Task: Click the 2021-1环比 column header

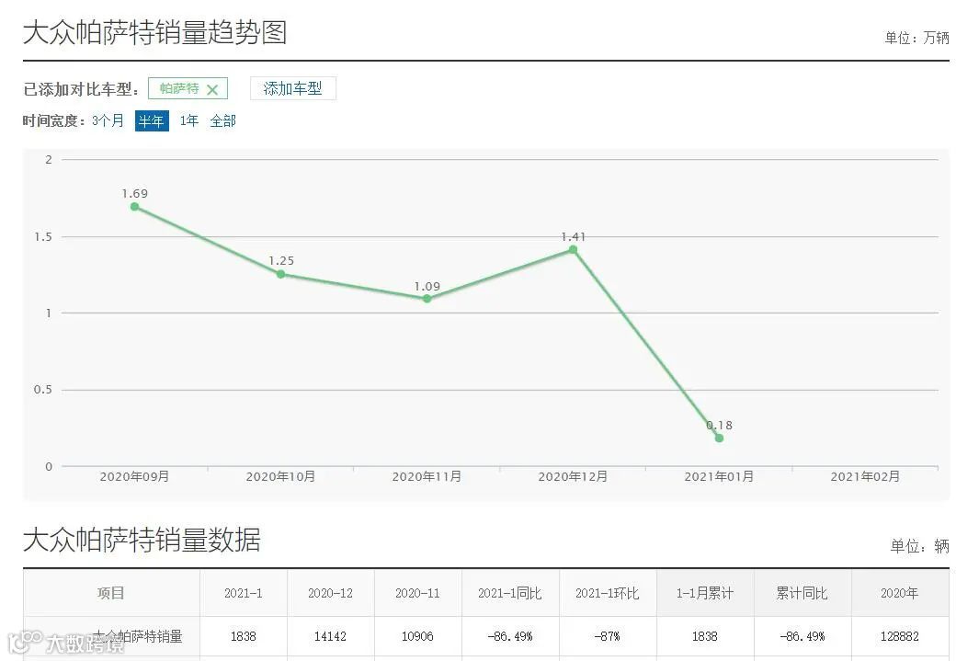Action: [x=608, y=593]
